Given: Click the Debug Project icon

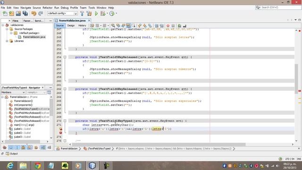Looking at the screenshot, I should pos(103,14).
